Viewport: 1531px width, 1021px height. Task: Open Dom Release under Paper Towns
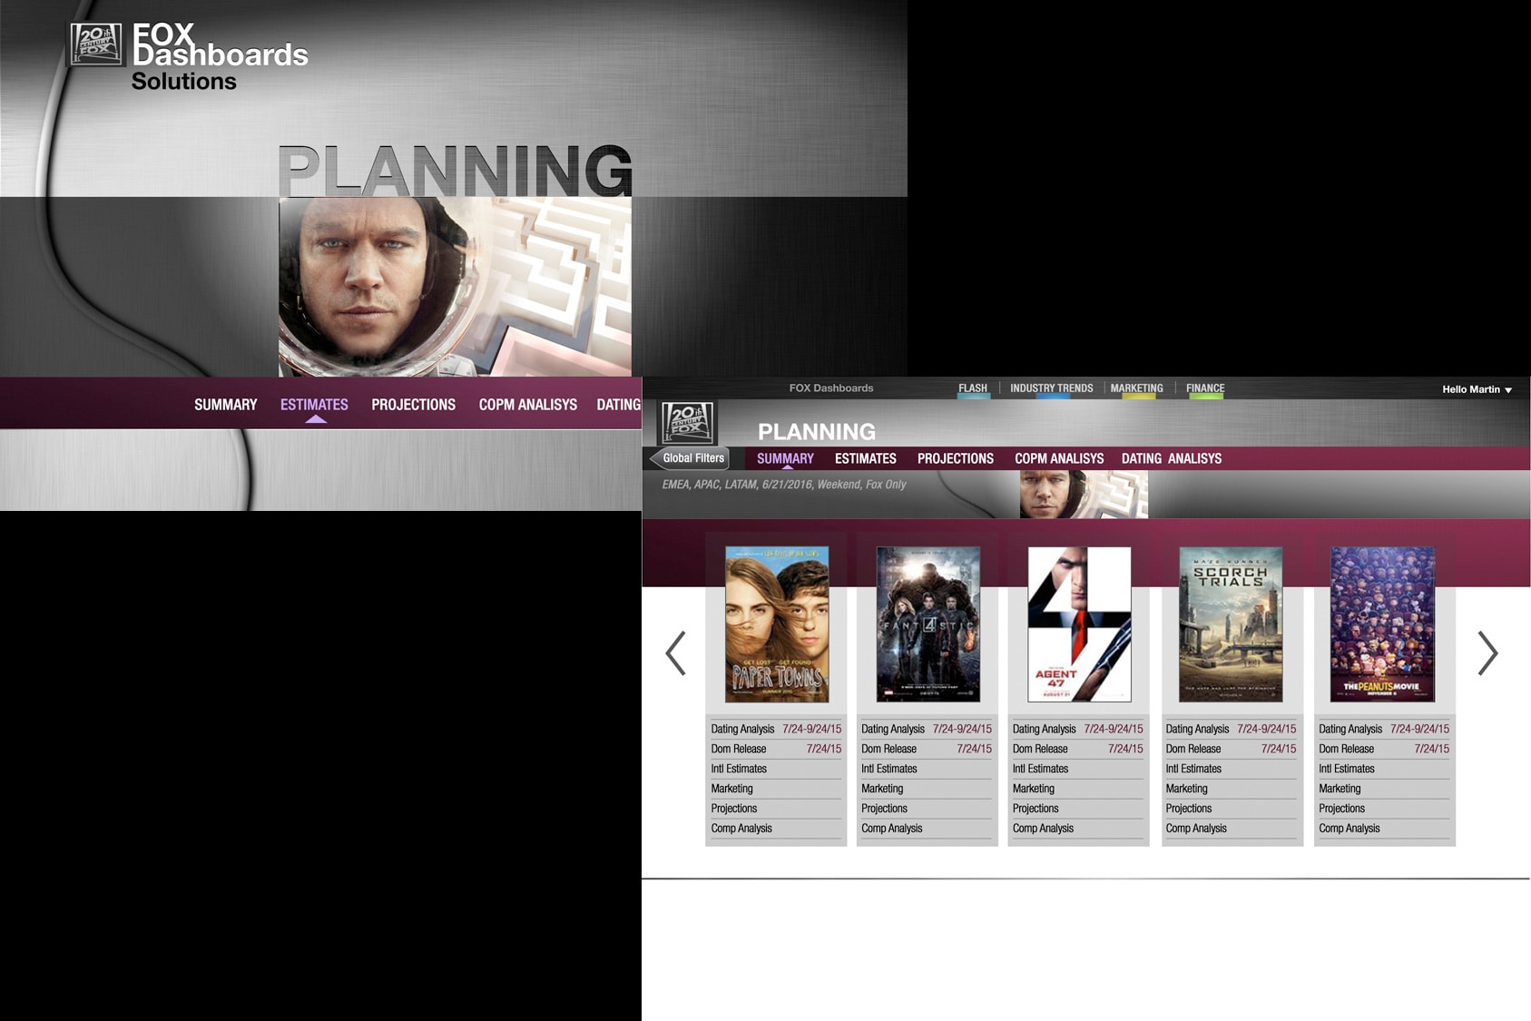[776, 749]
